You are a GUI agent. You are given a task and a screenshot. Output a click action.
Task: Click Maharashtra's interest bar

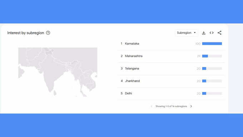click(212, 56)
